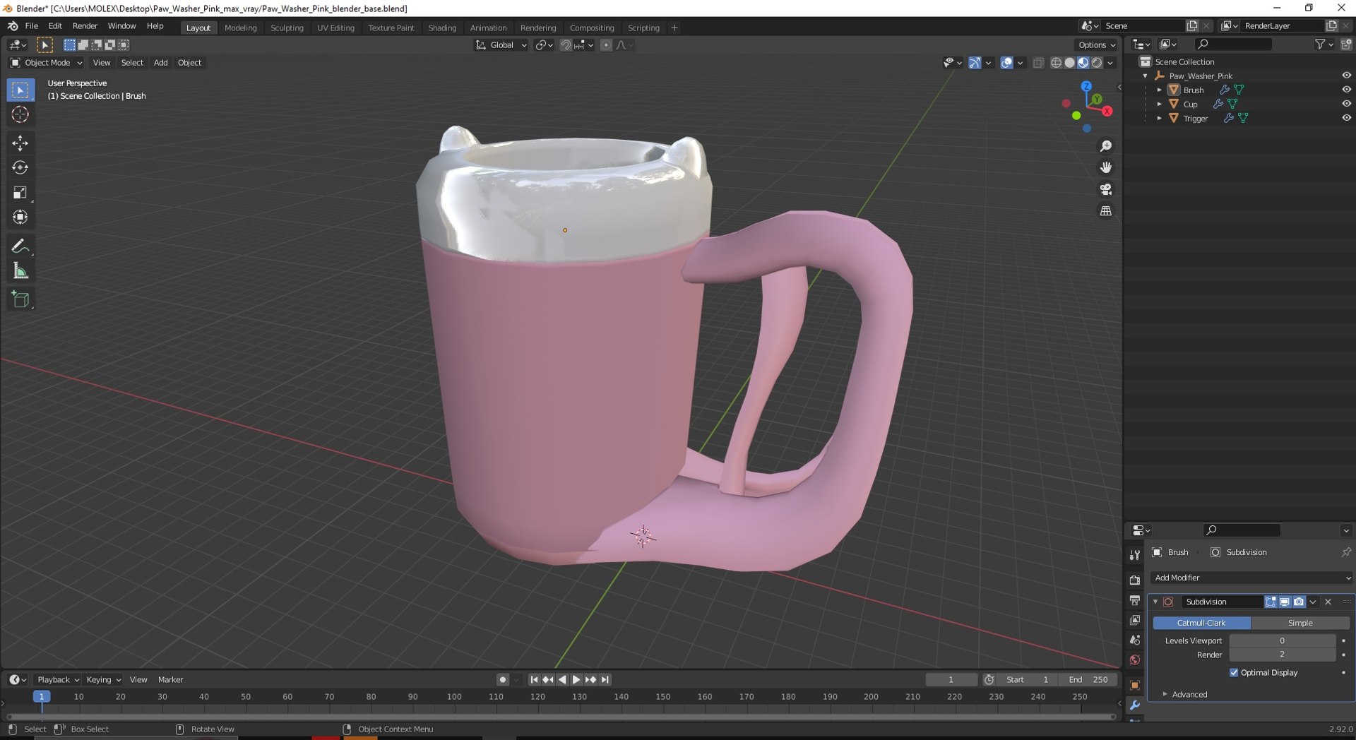The width and height of the screenshot is (1356, 740).
Task: Open the Output properties tab
Action: click(1135, 600)
